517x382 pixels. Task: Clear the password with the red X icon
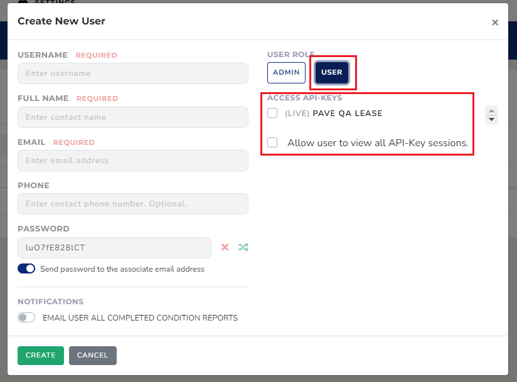225,247
